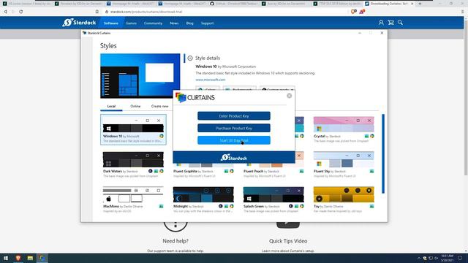This screenshot has width=468, height=263.
Task: Click the wallpaper icon on Fluent Sky
Action: (x=372, y=171)
